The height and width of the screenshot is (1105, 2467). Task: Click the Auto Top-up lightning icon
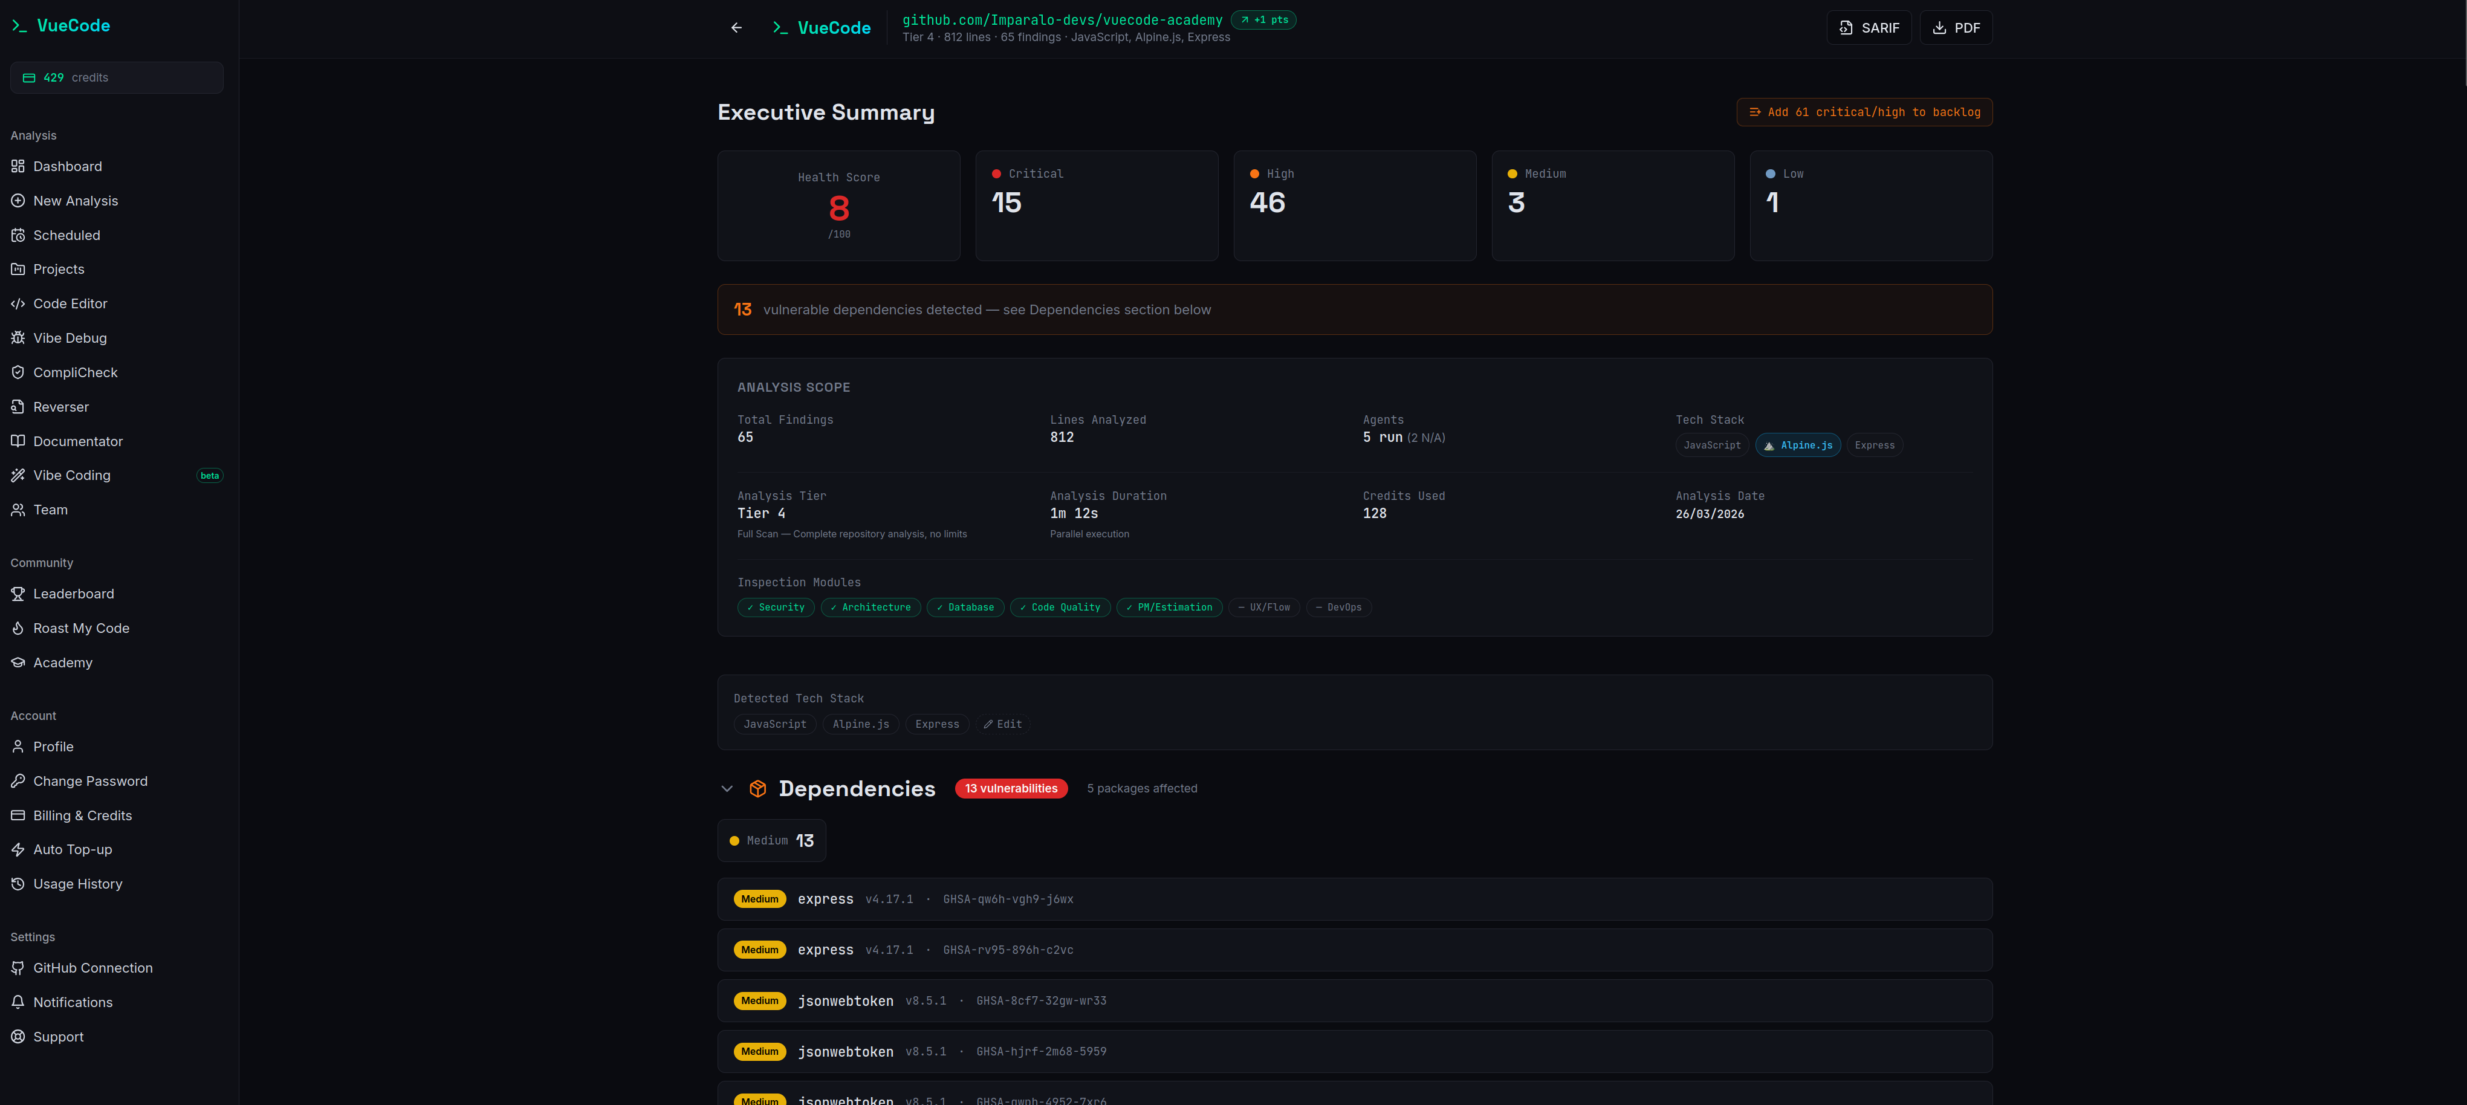(18, 849)
